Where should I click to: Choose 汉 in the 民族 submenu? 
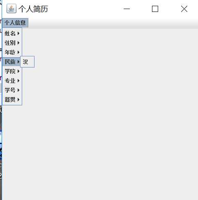(x=27, y=62)
